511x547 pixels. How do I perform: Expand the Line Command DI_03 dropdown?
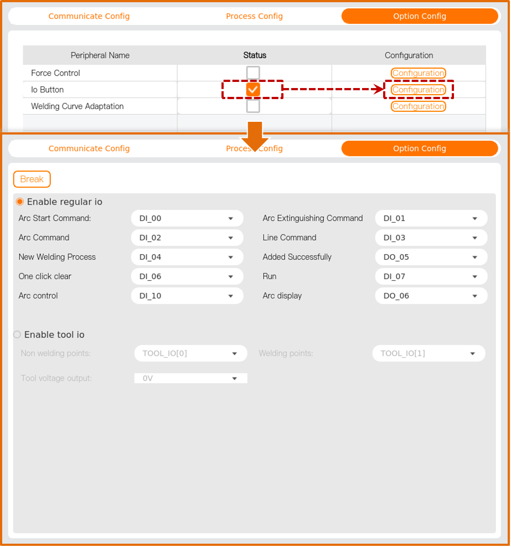(431, 238)
